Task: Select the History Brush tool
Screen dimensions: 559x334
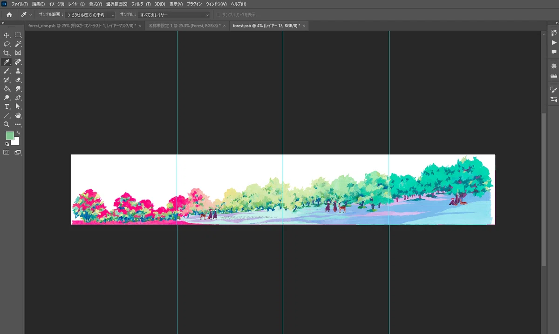Action: (7, 80)
